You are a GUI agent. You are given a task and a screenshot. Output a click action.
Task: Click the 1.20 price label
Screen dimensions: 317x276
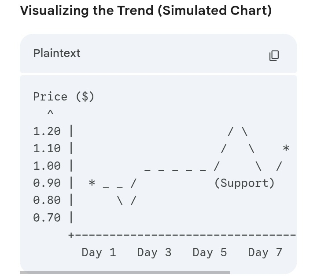tap(47, 131)
